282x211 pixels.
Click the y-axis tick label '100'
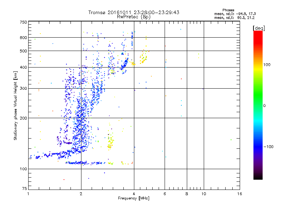(23, 169)
